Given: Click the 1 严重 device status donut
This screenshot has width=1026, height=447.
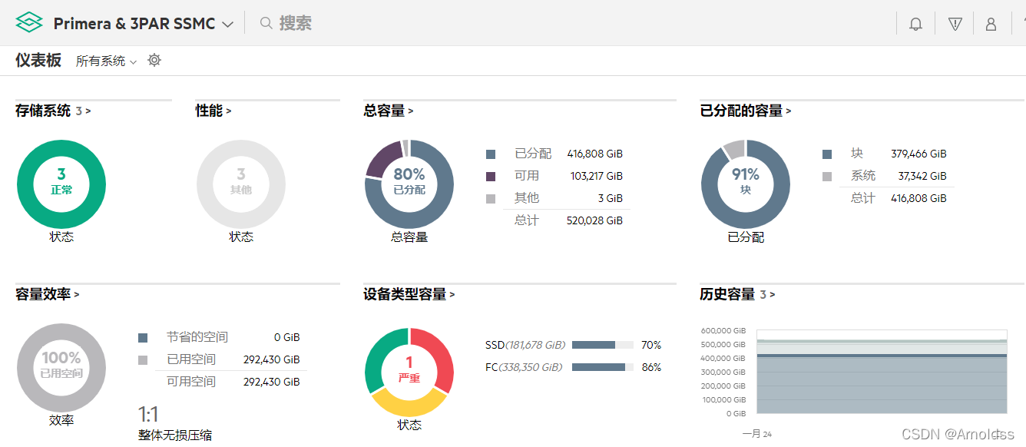Looking at the screenshot, I should [x=409, y=372].
